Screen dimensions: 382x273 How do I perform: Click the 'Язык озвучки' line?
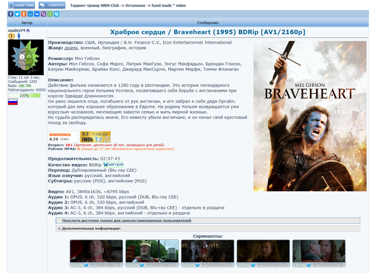tap(89, 175)
